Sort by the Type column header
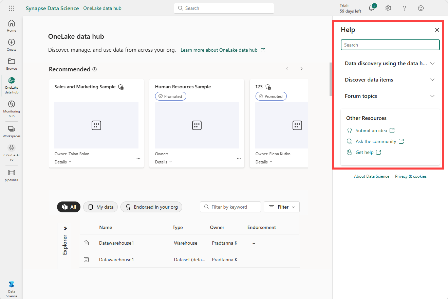This screenshot has width=448, height=299. click(x=178, y=227)
